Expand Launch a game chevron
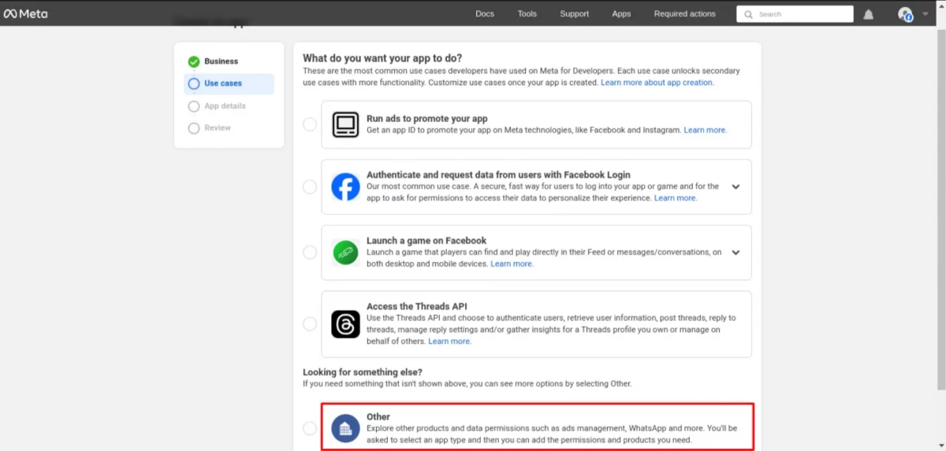This screenshot has width=946, height=451. click(736, 253)
